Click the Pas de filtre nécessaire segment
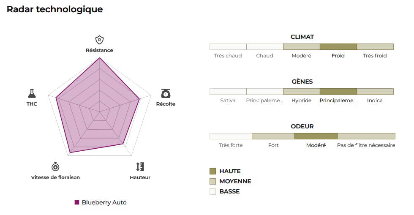The width and height of the screenshot is (414, 215). click(x=366, y=136)
